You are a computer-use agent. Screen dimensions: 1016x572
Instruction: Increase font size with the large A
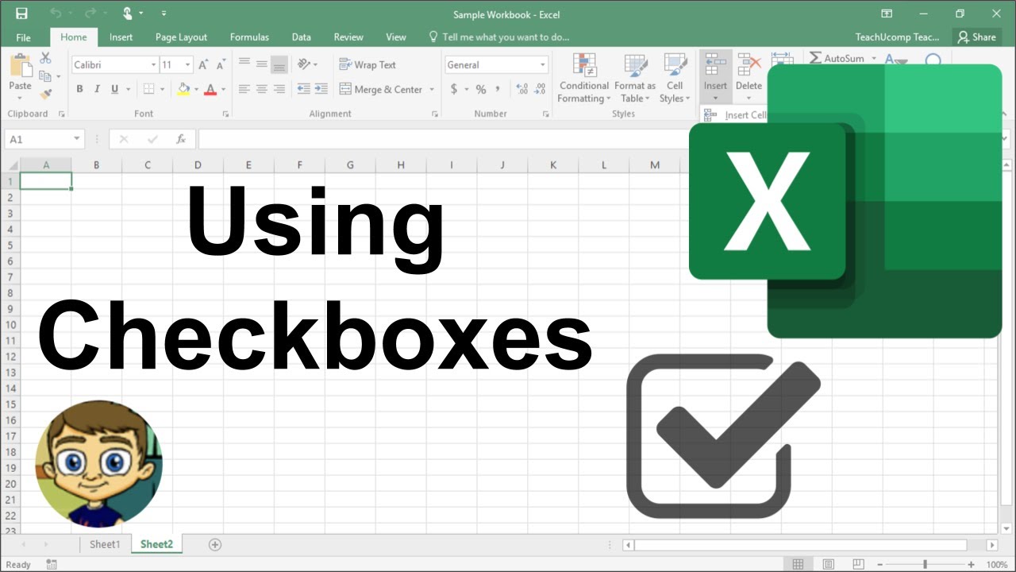coord(203,65)
